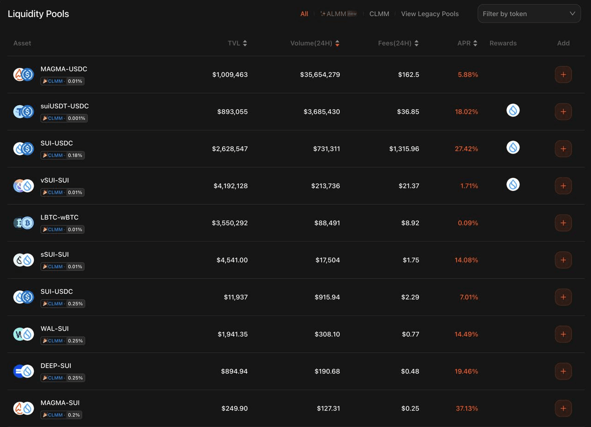This screenshot has width=591, height=427.
Task: Click the SUI reward icon on vSUI-SUI row
Action: pos(513,185)
